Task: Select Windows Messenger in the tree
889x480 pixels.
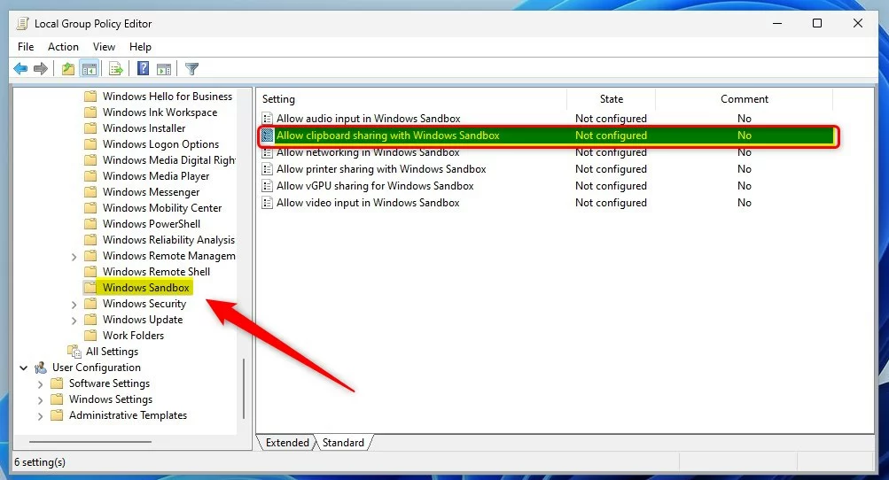Action: (x=151, y=191)
